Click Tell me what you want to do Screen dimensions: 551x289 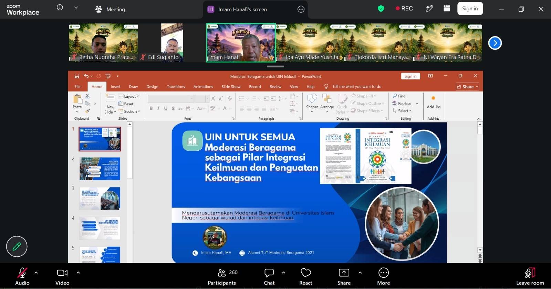coord(357,87)
